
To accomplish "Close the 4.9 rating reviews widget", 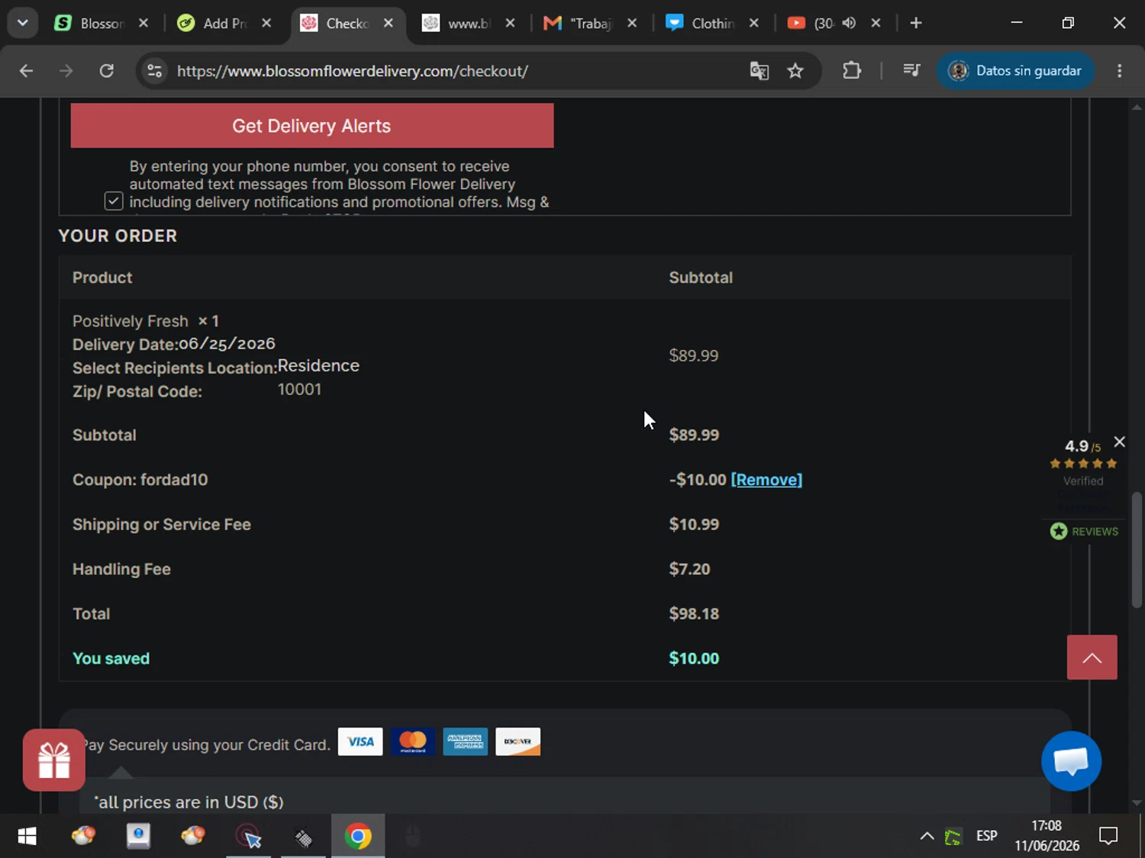I will [1119, 442].
